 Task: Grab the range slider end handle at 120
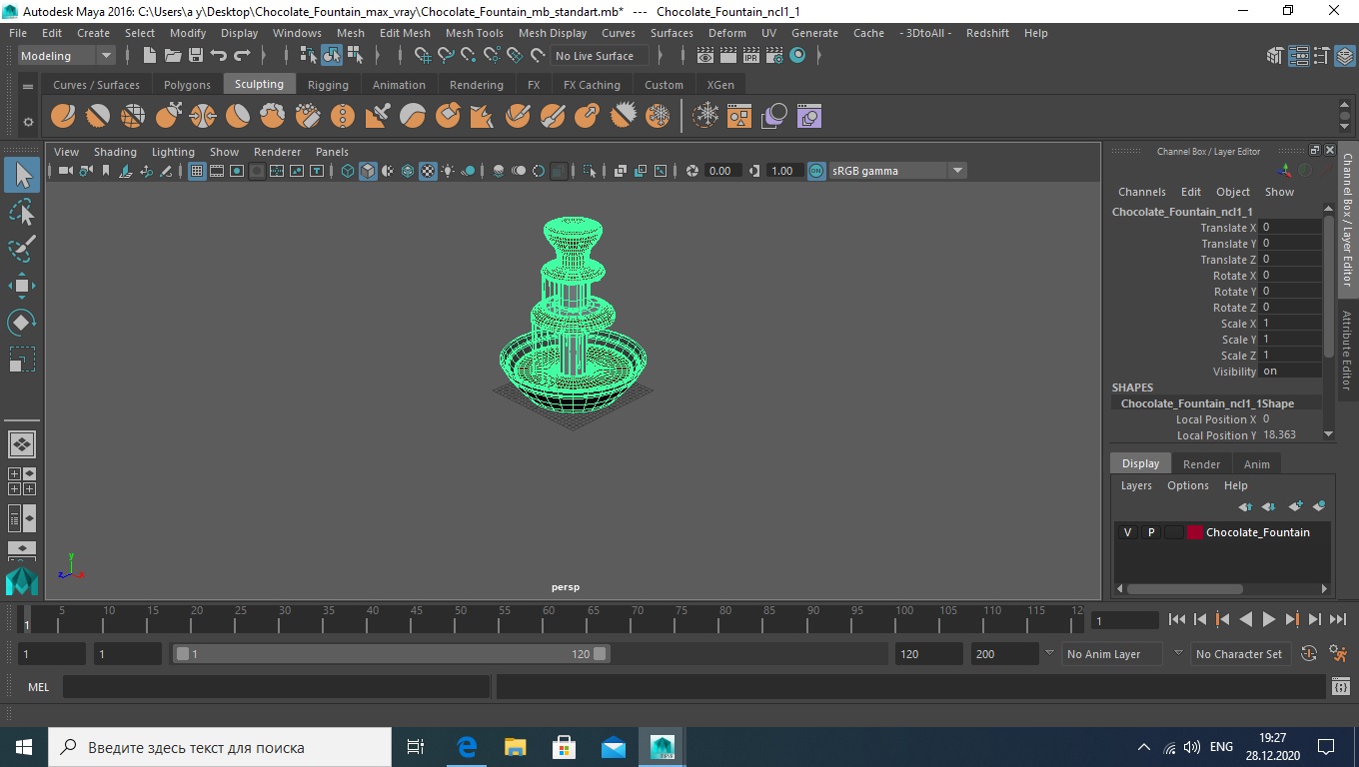(x=600, y=654)
